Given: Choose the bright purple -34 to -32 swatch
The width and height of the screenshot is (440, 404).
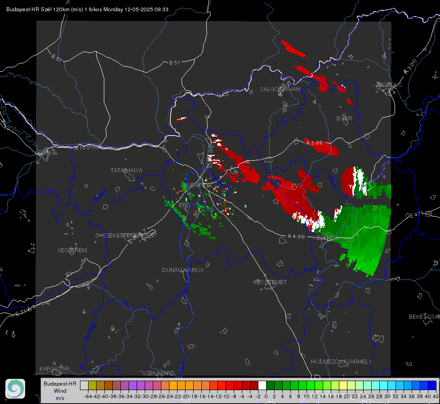Looking at the screenshot, I should click(x=133, y=385).
